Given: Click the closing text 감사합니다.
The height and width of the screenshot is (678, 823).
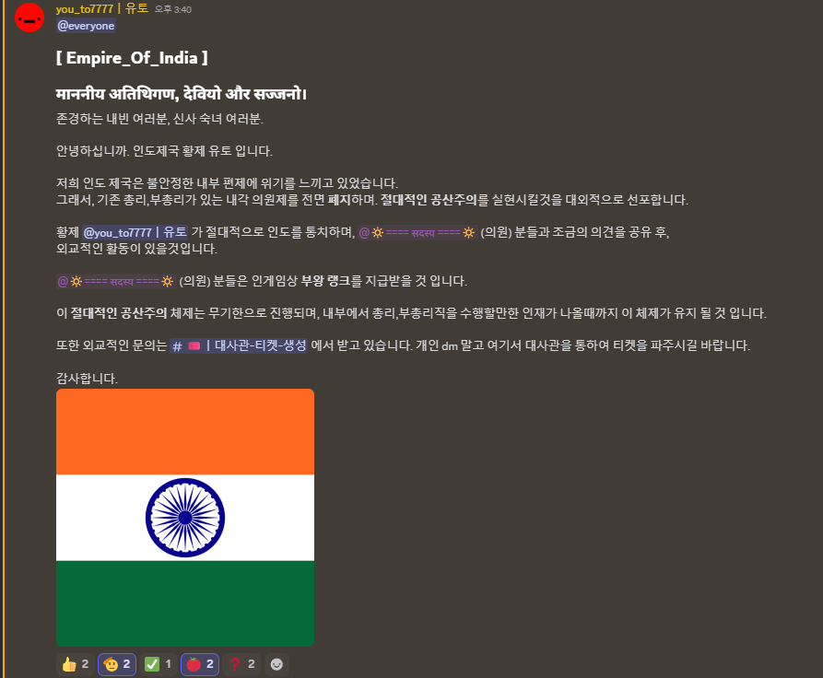Looking at the screenshot, I should 88,379.
